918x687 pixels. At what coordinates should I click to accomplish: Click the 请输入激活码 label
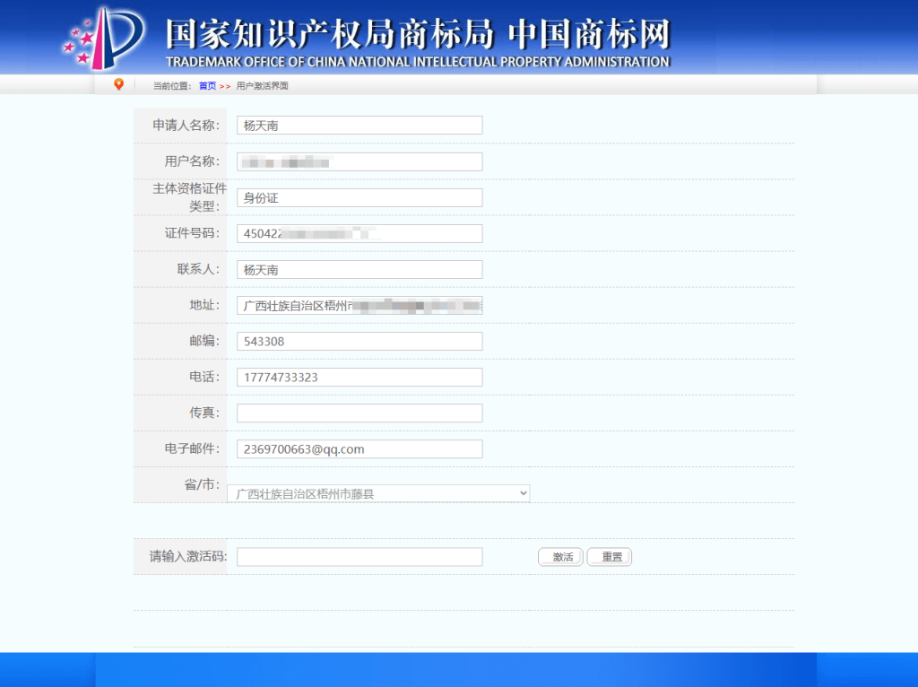pyautogui.click(x=188, y=556)
